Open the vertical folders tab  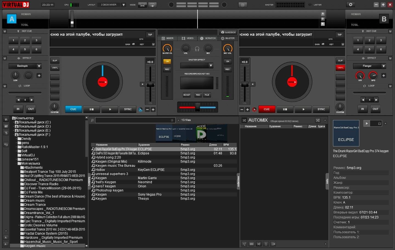(x=89, y=181)
